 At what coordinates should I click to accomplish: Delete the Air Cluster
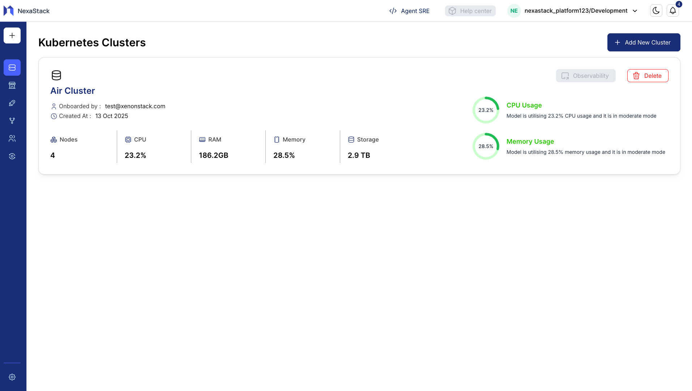pos(648,76)
